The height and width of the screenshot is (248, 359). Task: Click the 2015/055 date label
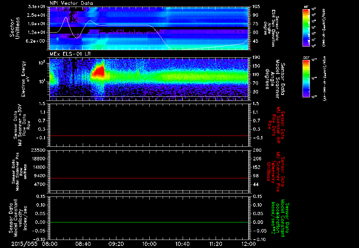tap(24, 244)
